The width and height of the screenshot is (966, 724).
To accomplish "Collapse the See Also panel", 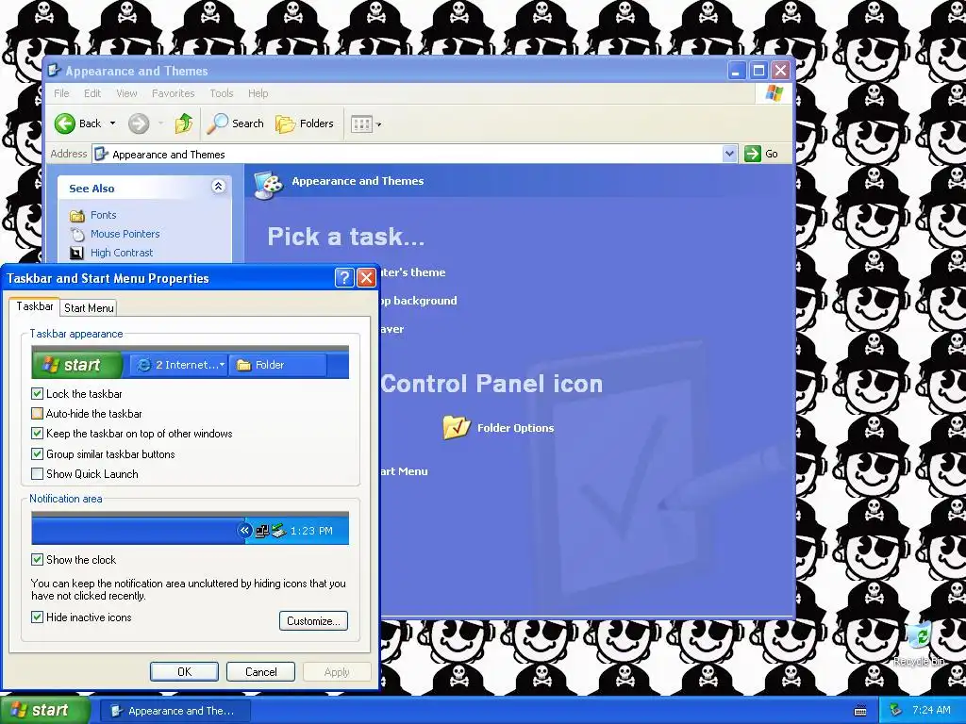I will [x=218, y=187].
